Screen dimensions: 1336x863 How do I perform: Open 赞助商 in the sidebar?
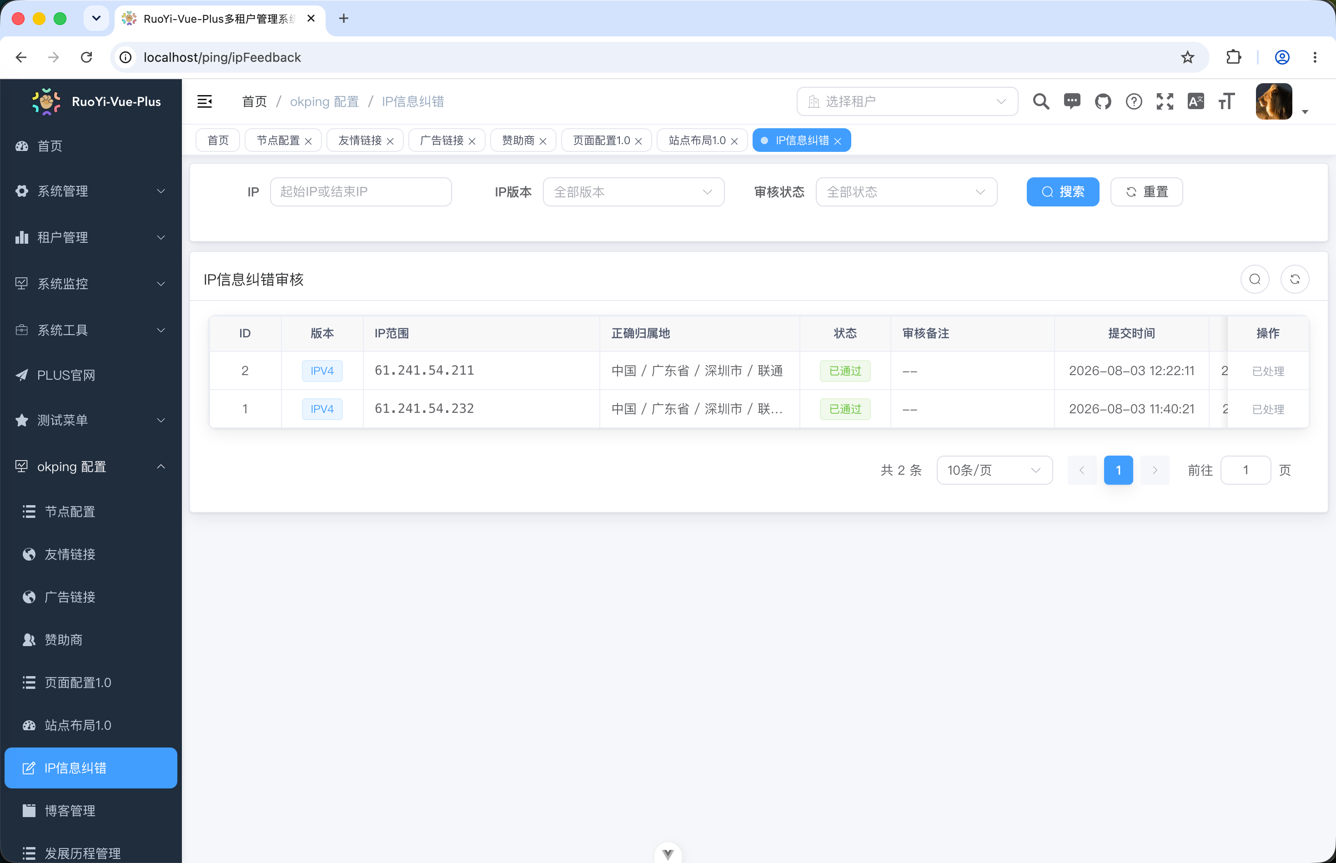click(x=91, y=639)
